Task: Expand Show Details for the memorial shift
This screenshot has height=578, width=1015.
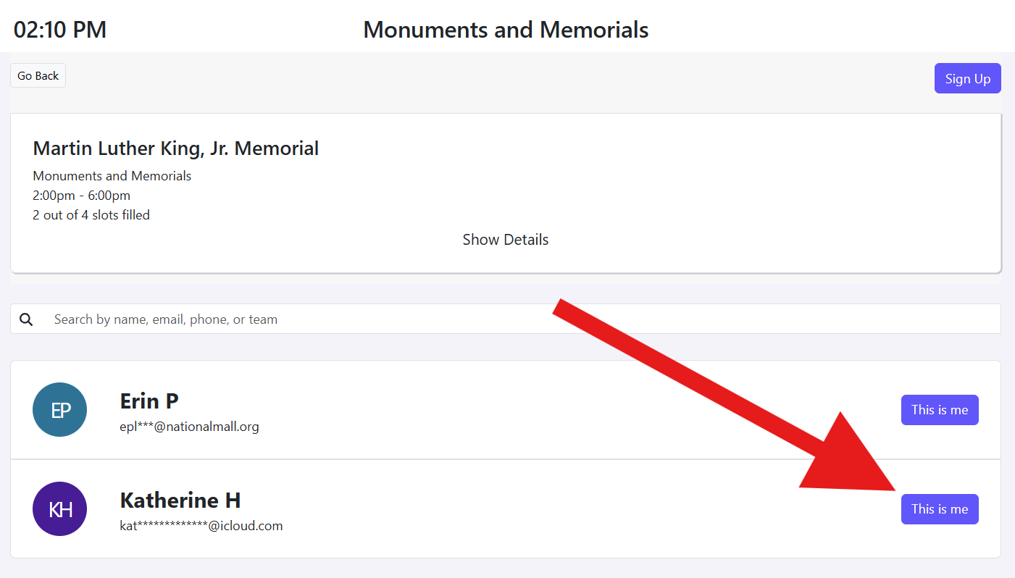Action: click(x=505, y=240)
